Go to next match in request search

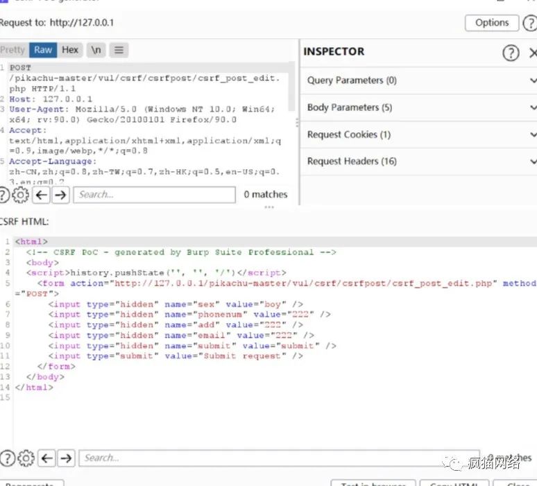(x=60, y=195)
